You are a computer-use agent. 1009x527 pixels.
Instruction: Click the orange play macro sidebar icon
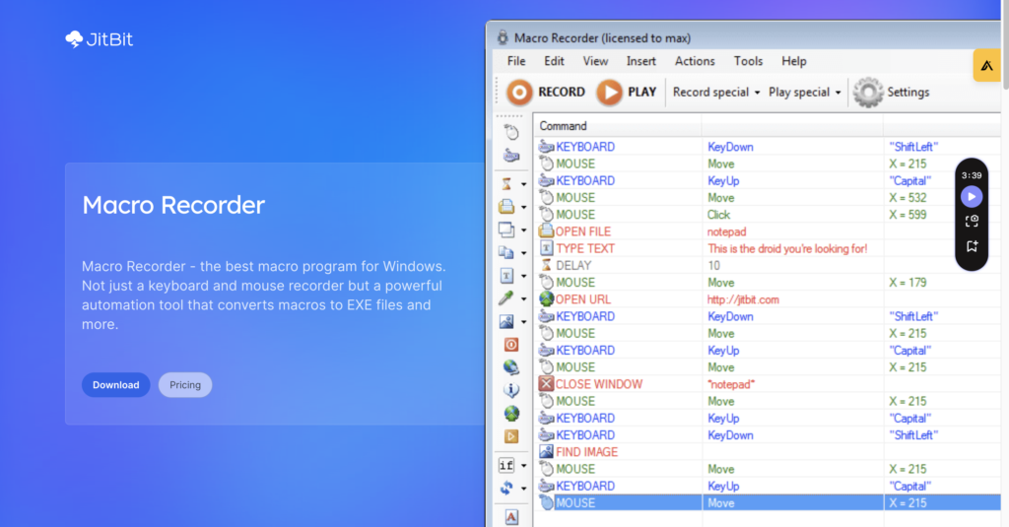[x=511, y=436]
